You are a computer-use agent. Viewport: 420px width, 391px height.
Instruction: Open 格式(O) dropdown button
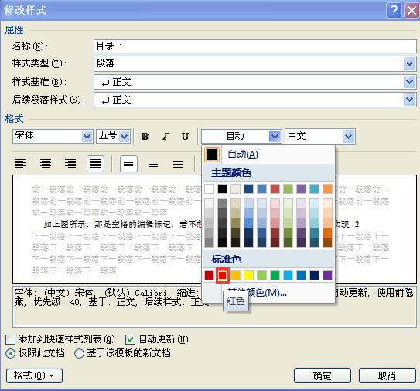click(x=34, y=376)
